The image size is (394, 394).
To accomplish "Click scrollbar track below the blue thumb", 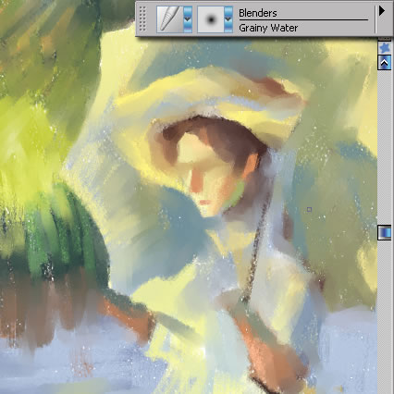I will 385,316.
